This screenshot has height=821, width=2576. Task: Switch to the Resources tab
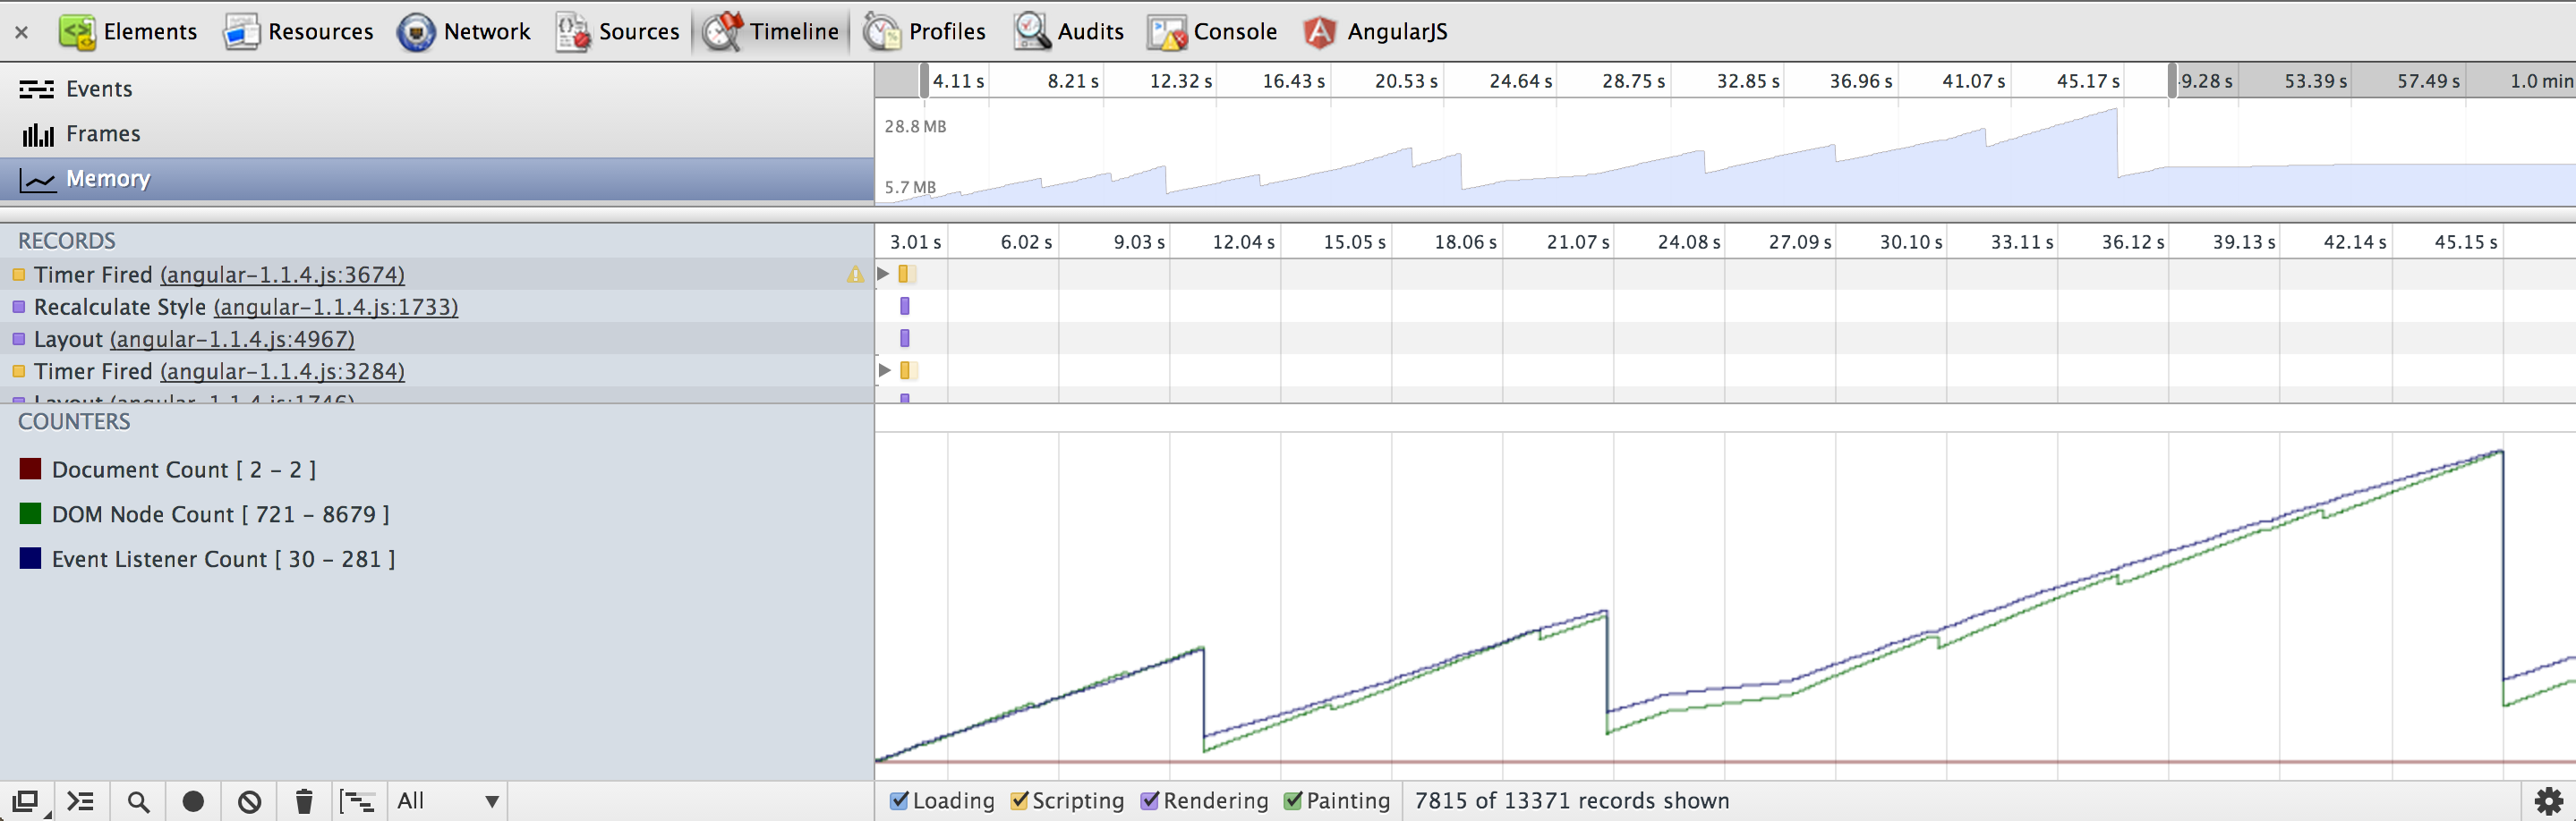pos(298,32)
